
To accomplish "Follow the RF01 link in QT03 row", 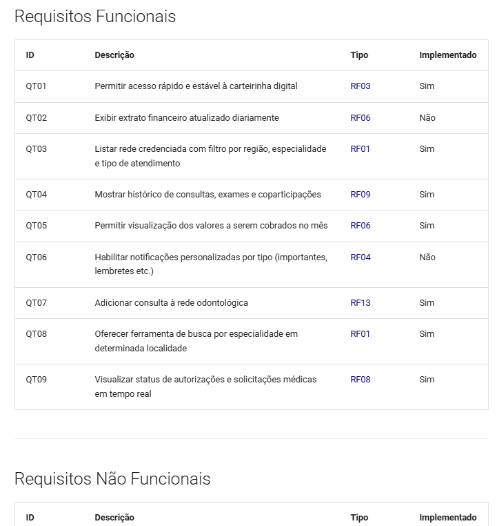I will tap(360, 149).
